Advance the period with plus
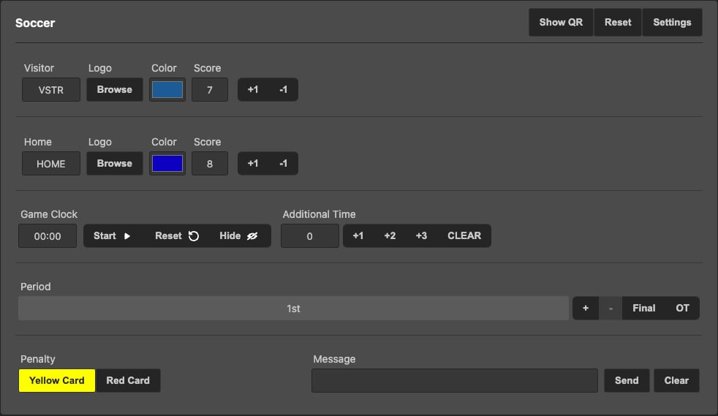Screen dimensions: 718x416 [586, 308]
